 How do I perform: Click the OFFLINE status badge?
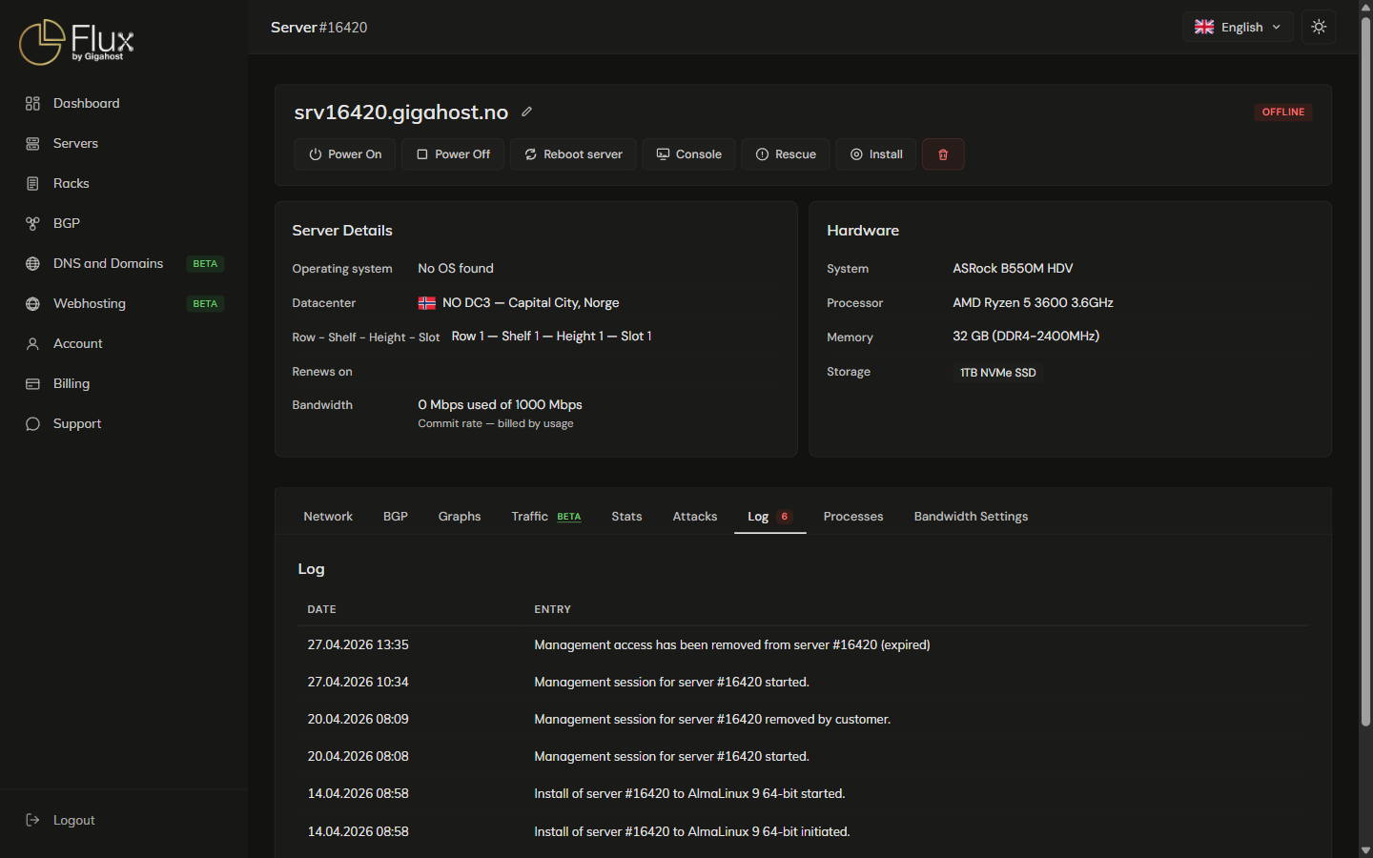click(1283, 112)
